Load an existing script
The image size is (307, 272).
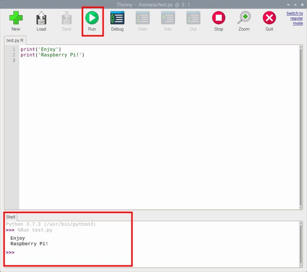click(x=41, y=17)
